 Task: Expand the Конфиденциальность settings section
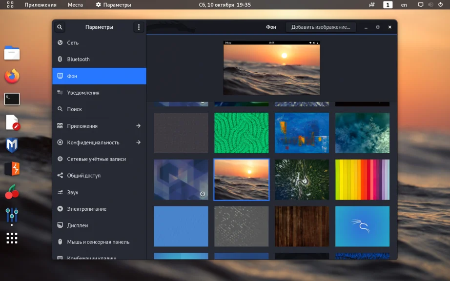pos(99,142)
